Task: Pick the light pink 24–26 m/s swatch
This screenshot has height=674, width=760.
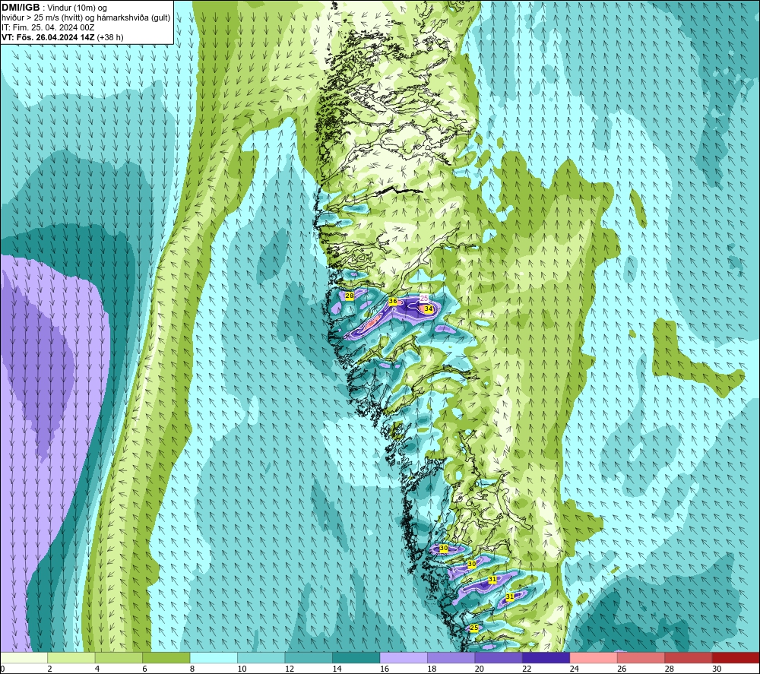Action: pyautogui.click(x=594, y=658)
